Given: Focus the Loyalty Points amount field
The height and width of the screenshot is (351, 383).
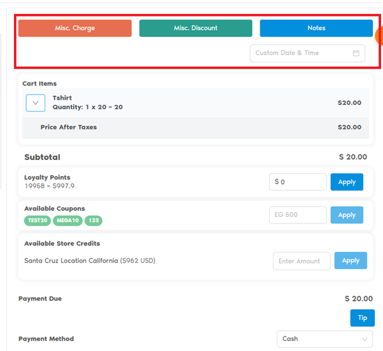Looking at the screenshot, I should (x=298, y=182).
